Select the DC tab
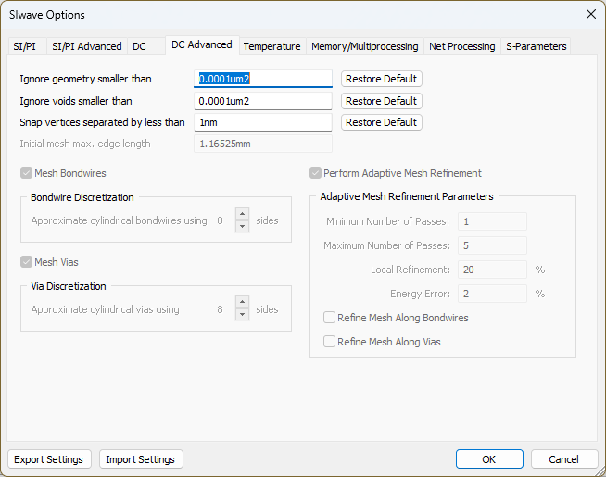Viewport: 606px width, 477px height. [x=146, y=46]
